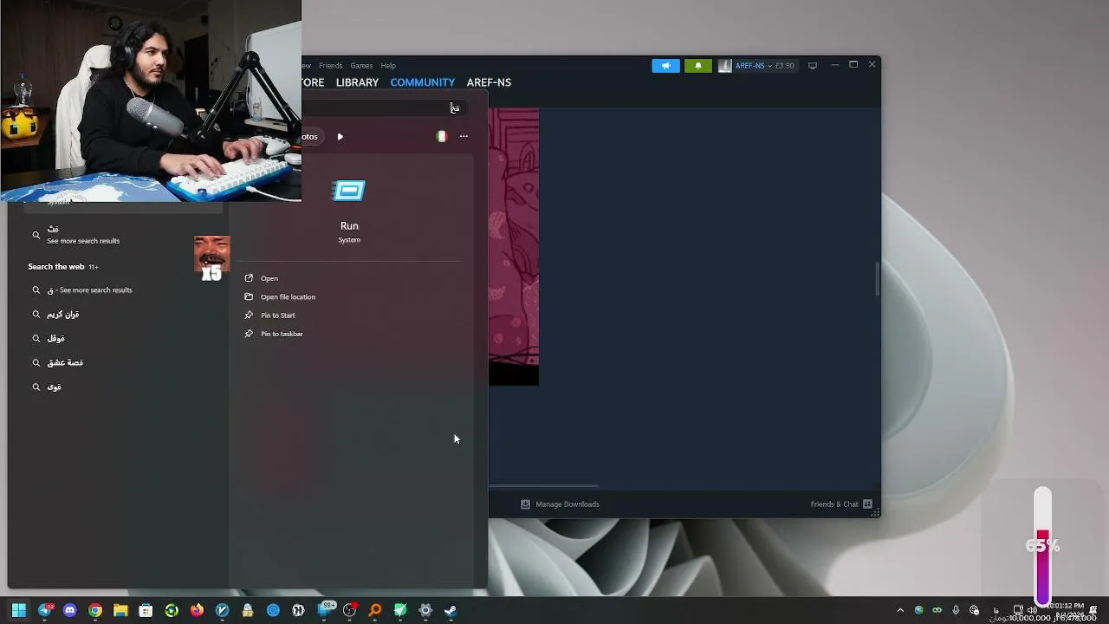Image resolution: width=1109 pixels, height=624 pixels.
Task: Select Pin to Start for Run
Action: pyautogui.click(x=277, y=315)
